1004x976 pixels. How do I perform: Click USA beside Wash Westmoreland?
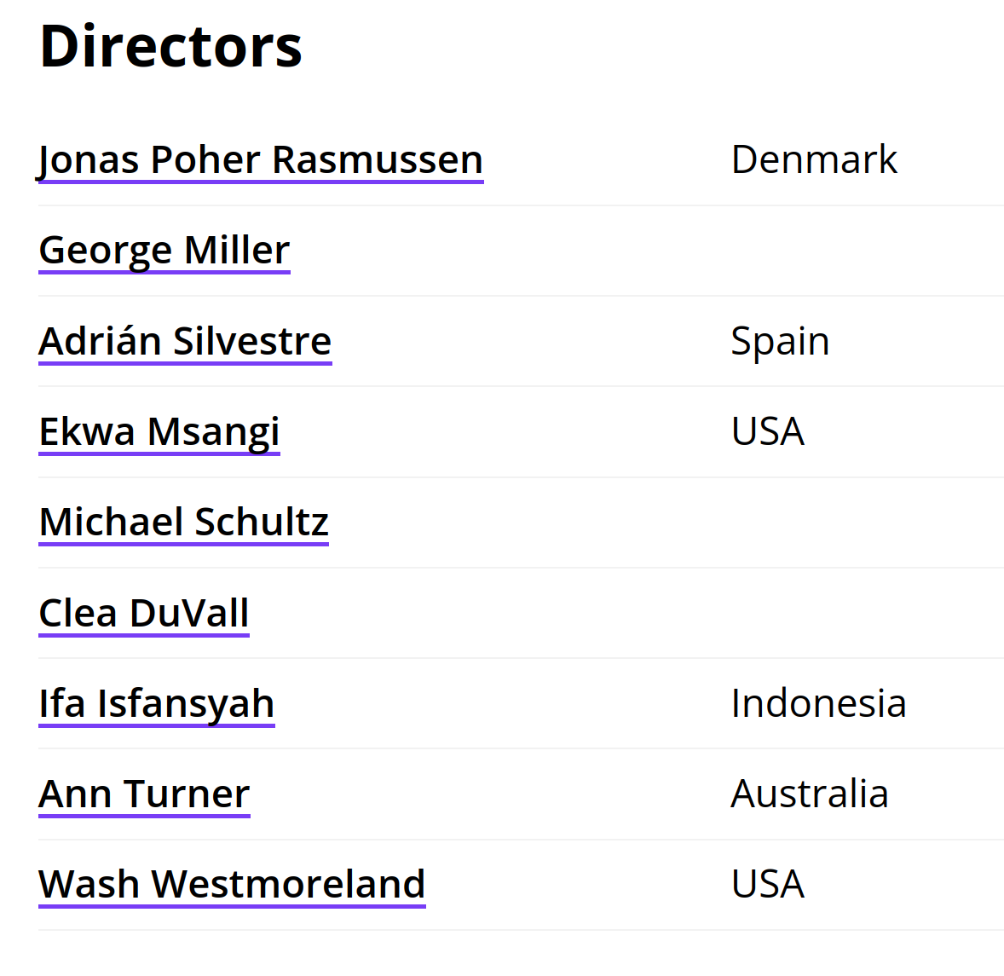point(768,885)
